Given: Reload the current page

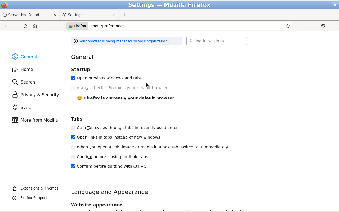Looking at the screenshot, I should point(25,26).
